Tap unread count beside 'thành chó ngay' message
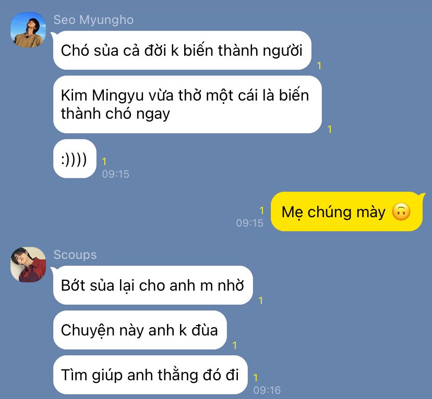The height and width of the screenshot is (399, 432). 330,129
